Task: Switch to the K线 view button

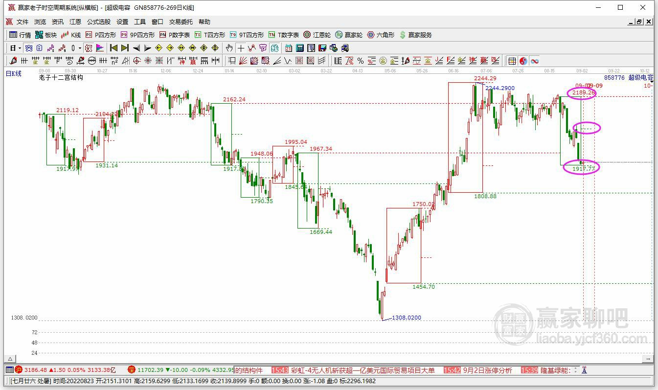Action: pyautogui.click(x=71, y=35)
